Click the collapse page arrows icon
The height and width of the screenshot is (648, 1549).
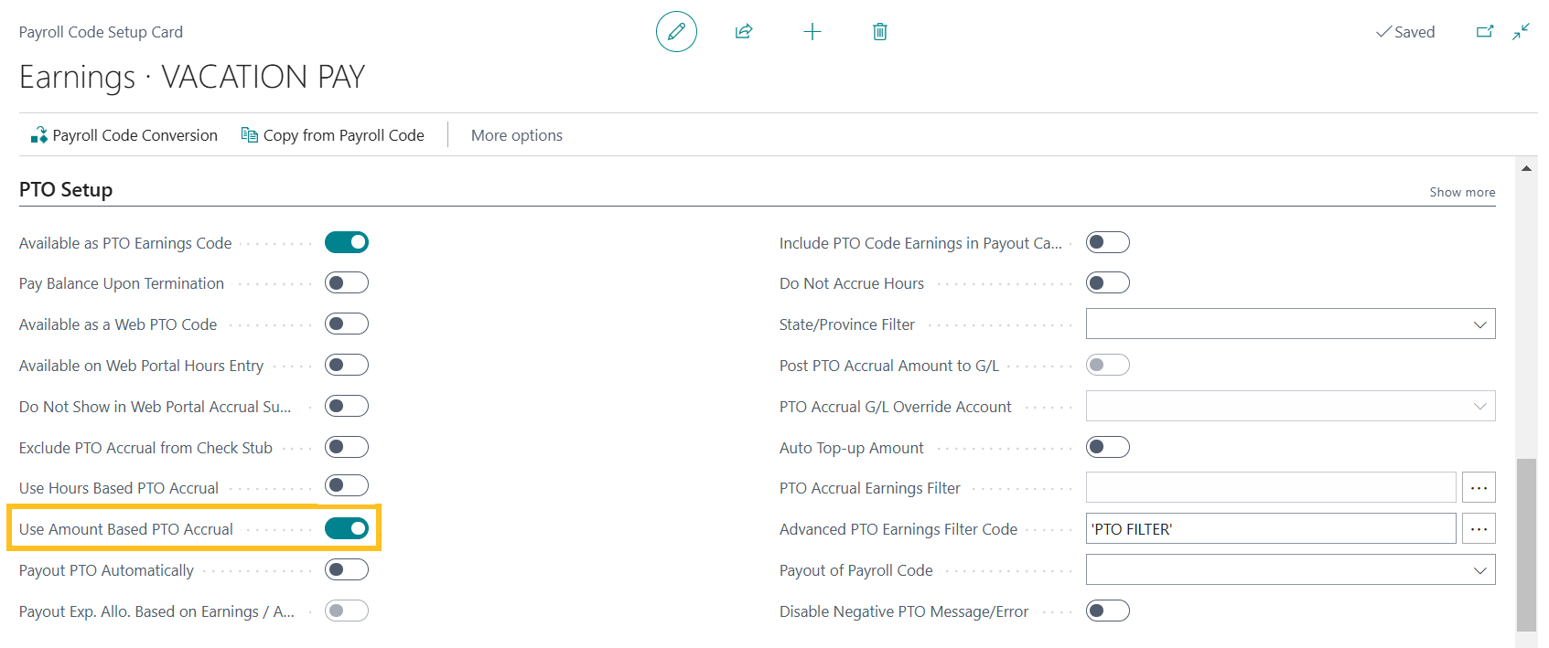coord(1521,32)
